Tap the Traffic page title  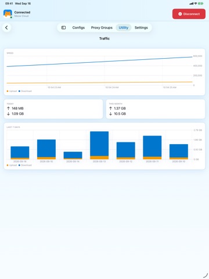click(105, 38)
